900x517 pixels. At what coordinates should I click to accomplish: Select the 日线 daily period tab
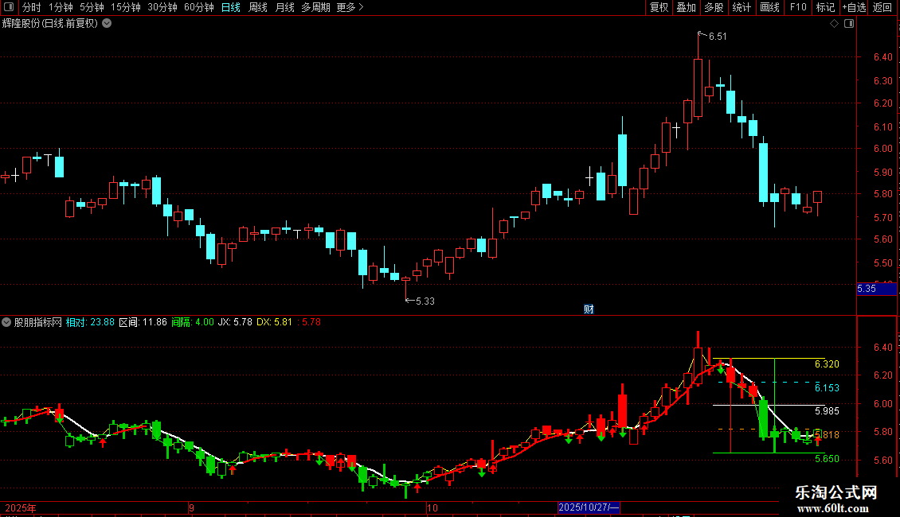pyautogui.click(x=231, y=7)
